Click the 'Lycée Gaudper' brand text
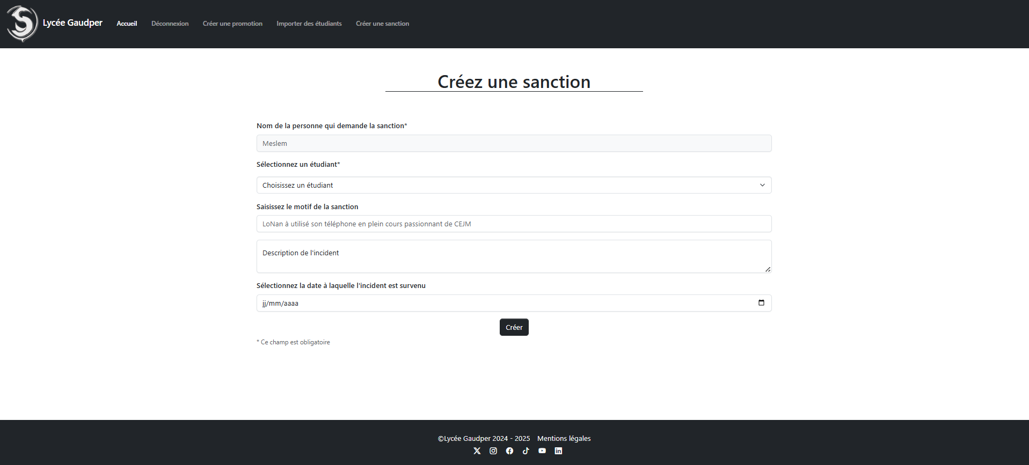1029x465 pixels. coord(72,23)
